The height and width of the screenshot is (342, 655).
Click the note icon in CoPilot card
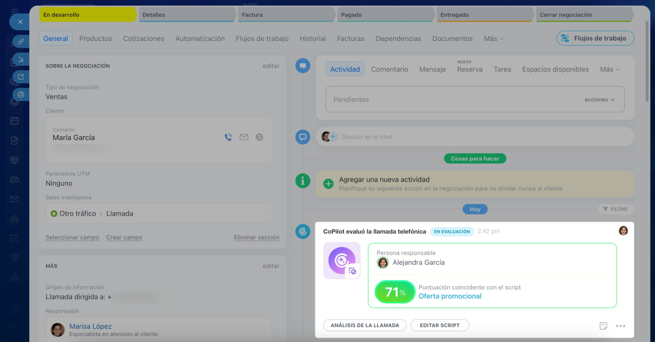click(x=603, y=326)
